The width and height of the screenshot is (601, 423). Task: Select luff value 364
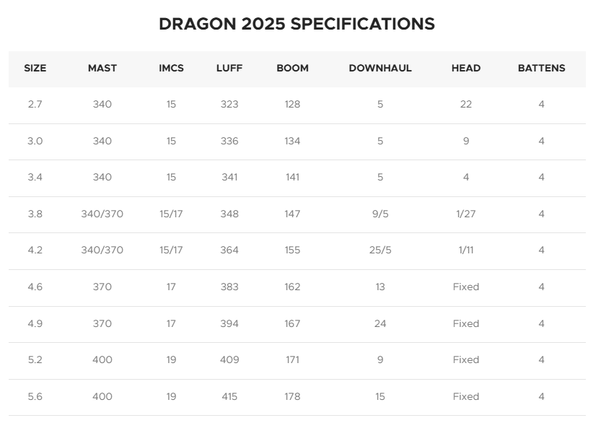[x=229, y=250]
